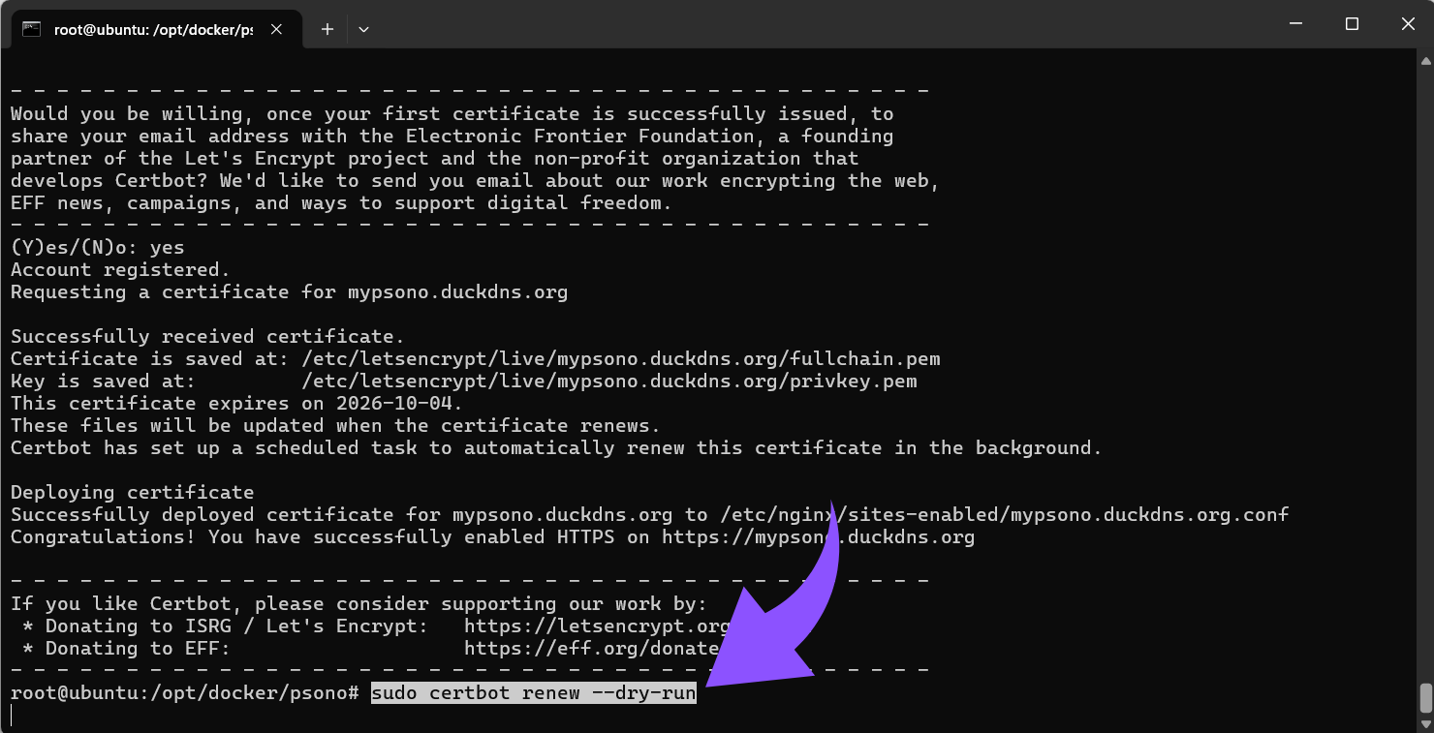The image size is (1434, 733).
Task: Click 'EFF news, campaigns' line
Action: tap(342, 203)
